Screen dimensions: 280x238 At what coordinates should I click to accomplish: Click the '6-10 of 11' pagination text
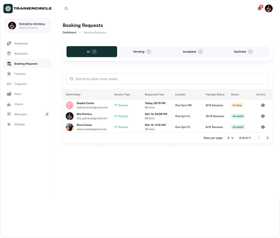(245, 138)
